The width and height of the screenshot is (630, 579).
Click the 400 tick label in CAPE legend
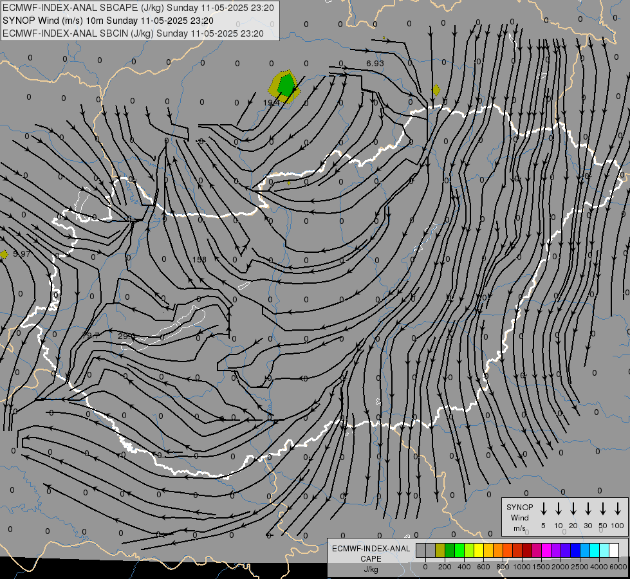[464, 567]
